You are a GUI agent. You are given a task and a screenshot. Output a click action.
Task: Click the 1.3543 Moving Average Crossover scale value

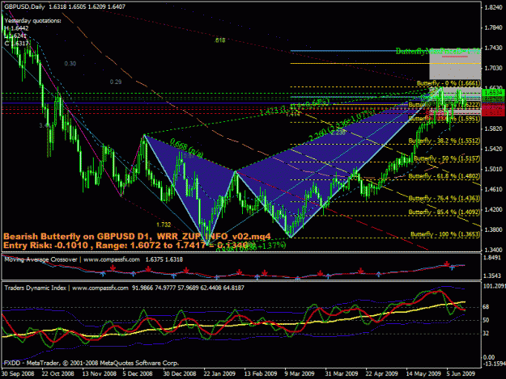tap(492, 276)
